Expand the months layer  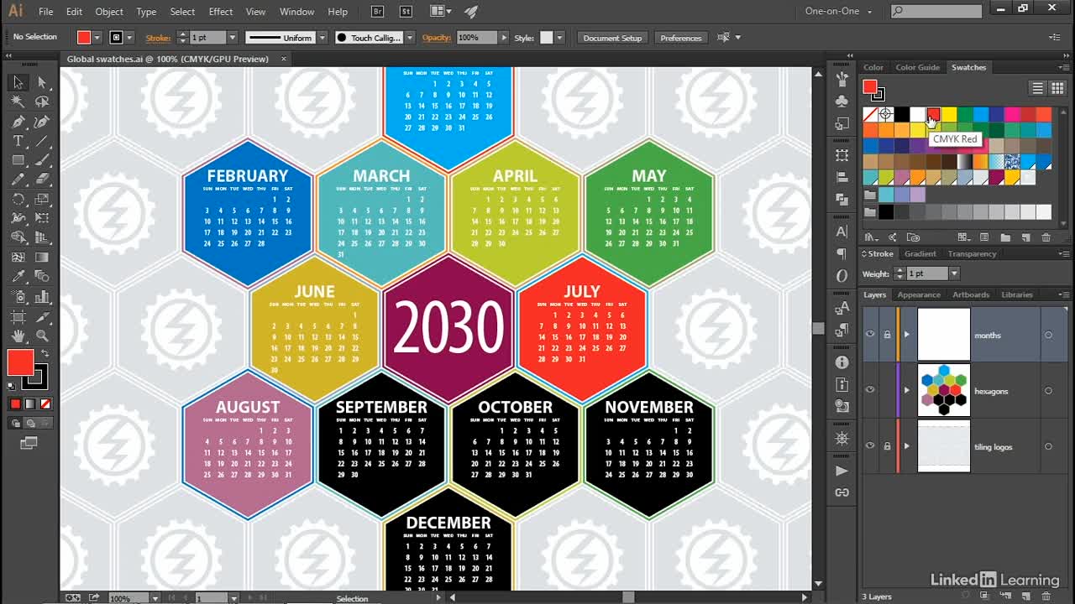pos(906,335)
